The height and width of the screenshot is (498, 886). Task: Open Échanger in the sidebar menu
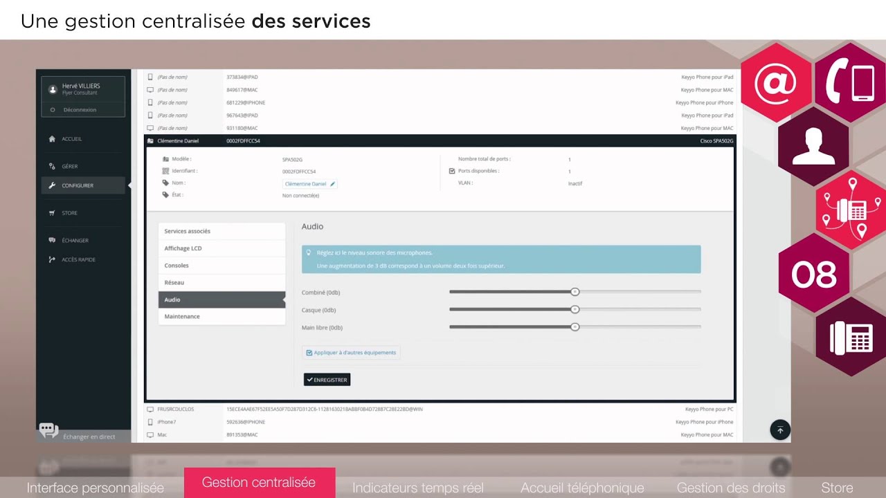[75, 241]
